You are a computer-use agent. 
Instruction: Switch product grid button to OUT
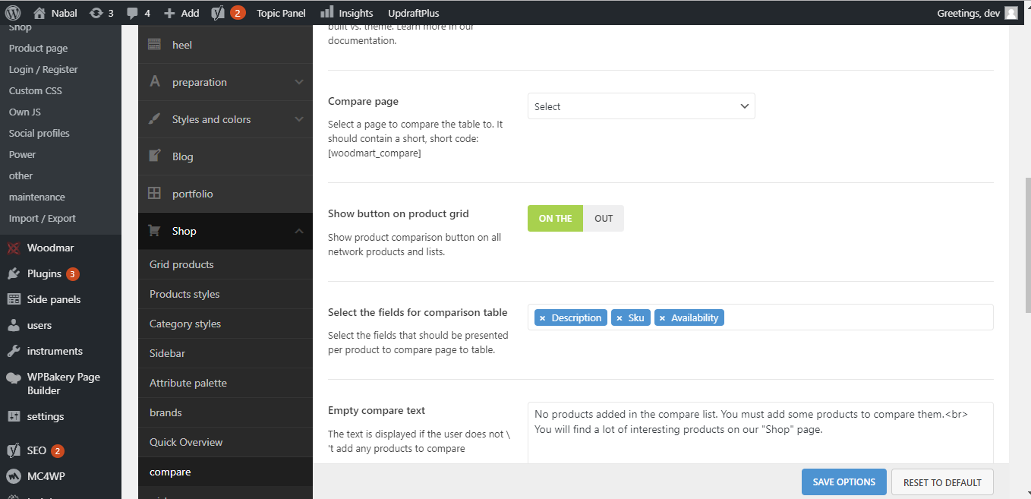(604, 219)
